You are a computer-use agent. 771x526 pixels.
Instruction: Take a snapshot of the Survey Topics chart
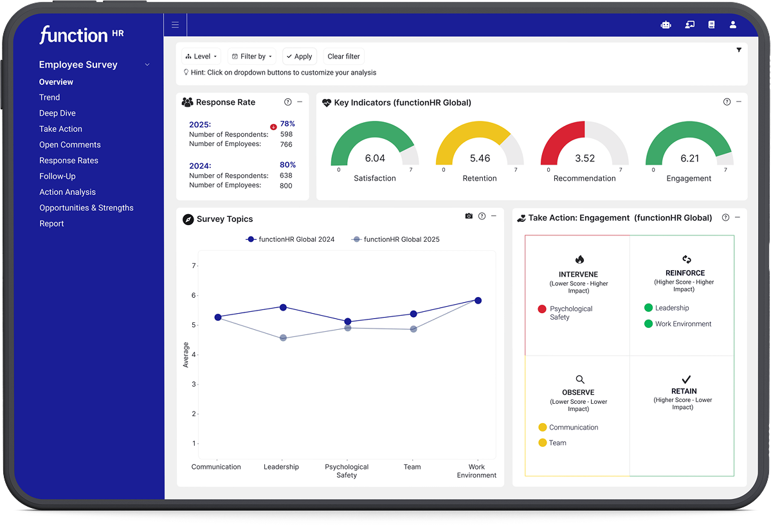tap(469, 216)
